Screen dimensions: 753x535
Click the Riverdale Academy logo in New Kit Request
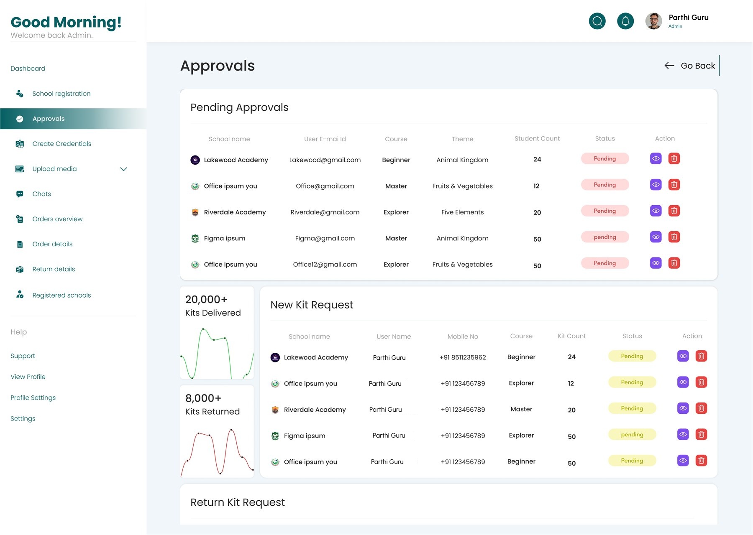(275, 410)
